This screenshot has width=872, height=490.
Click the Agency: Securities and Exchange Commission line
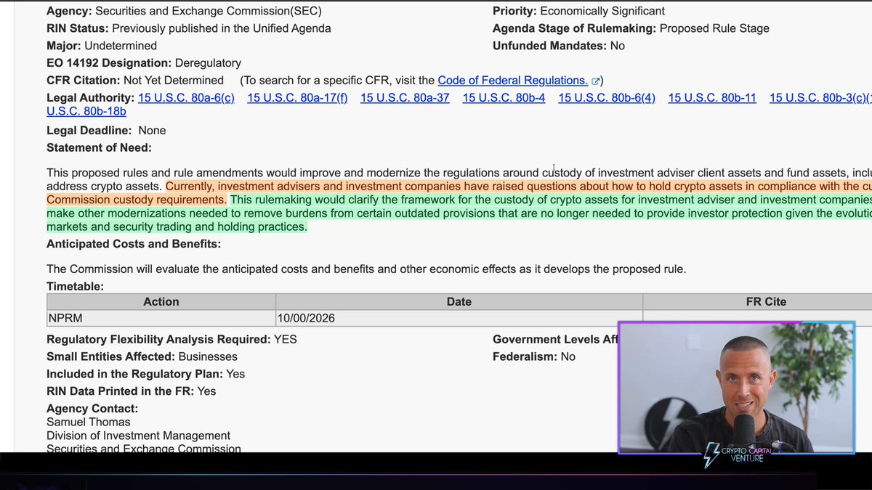[184, 11]
